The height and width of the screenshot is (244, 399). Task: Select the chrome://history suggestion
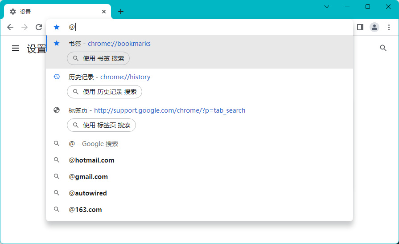125,77
